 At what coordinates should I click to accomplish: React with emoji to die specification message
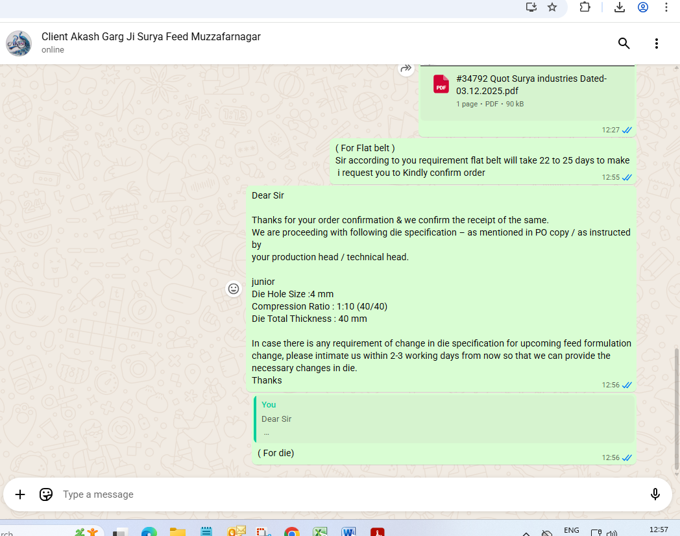(x=234, y=289)
